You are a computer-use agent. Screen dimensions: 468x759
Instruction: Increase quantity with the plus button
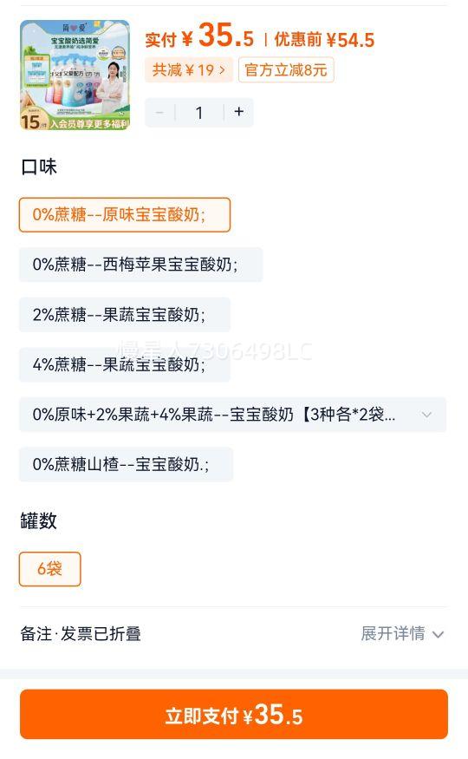coord(239,112)
